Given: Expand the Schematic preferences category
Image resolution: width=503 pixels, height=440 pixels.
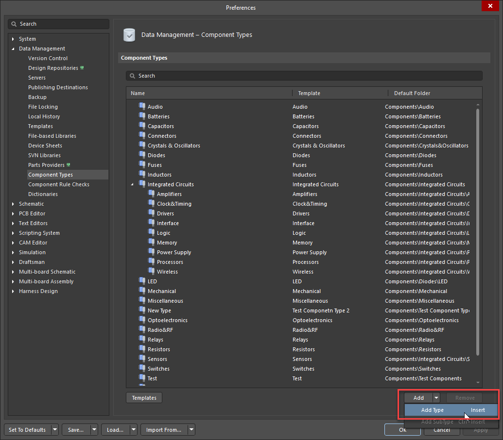Looking at the screenshot, I should [13, 204].
